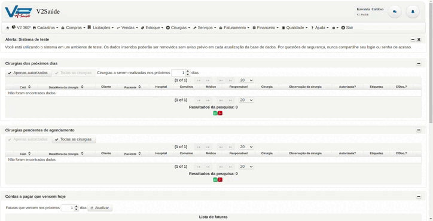
Task: Expand the Serviços dropdown menu
Action: click(x=205, y=27)
